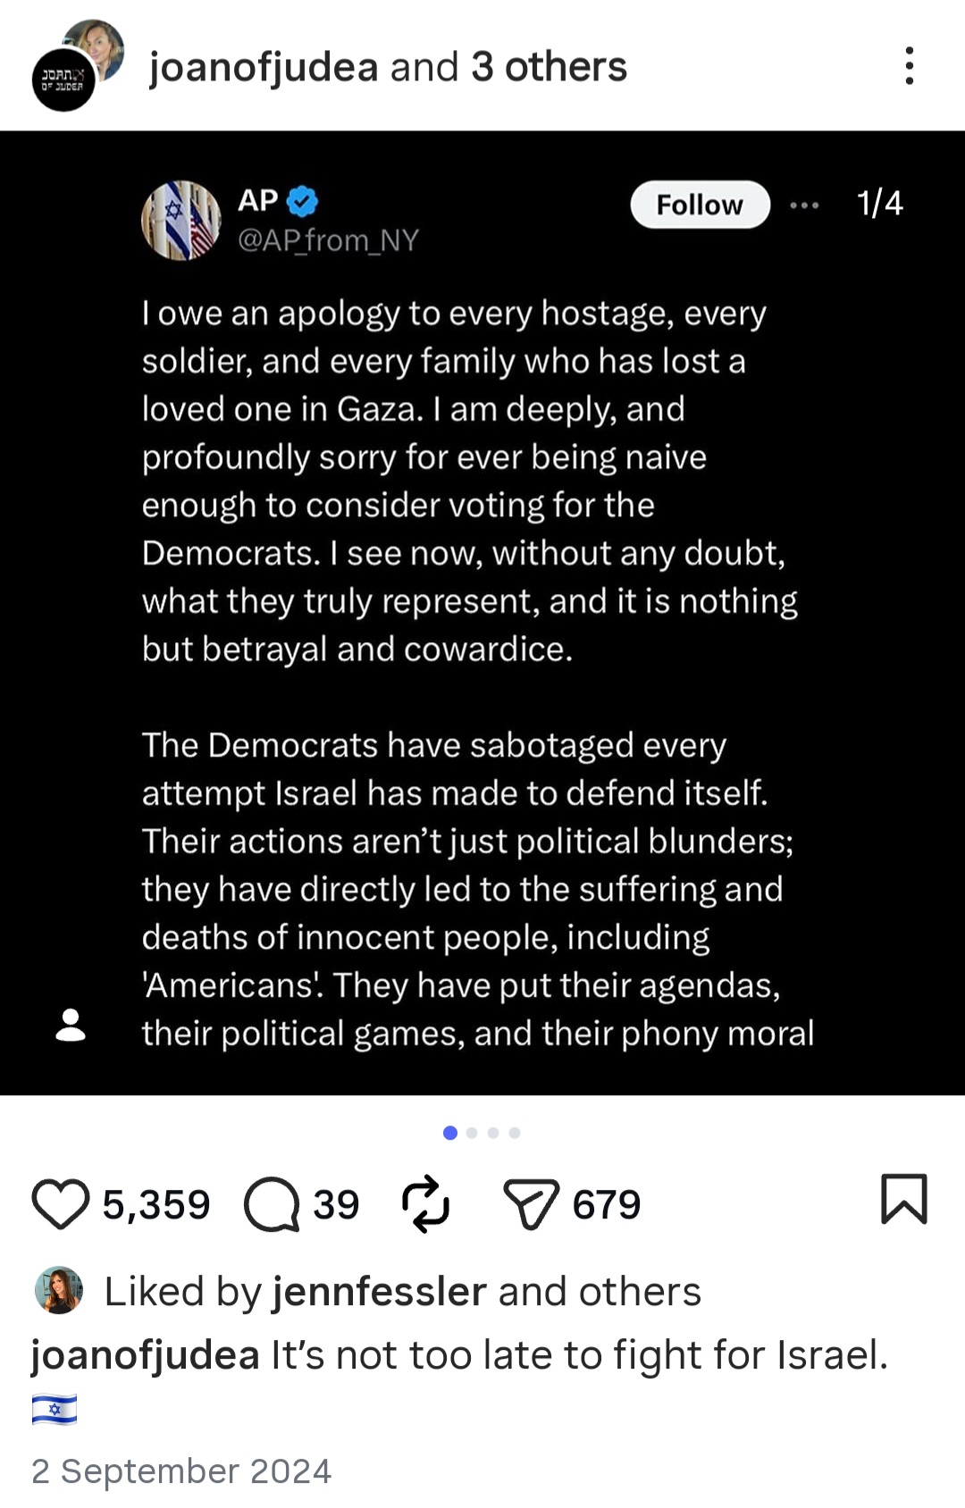
Task: Share post via paper plane icon
Action: (x=532, y=1204)
